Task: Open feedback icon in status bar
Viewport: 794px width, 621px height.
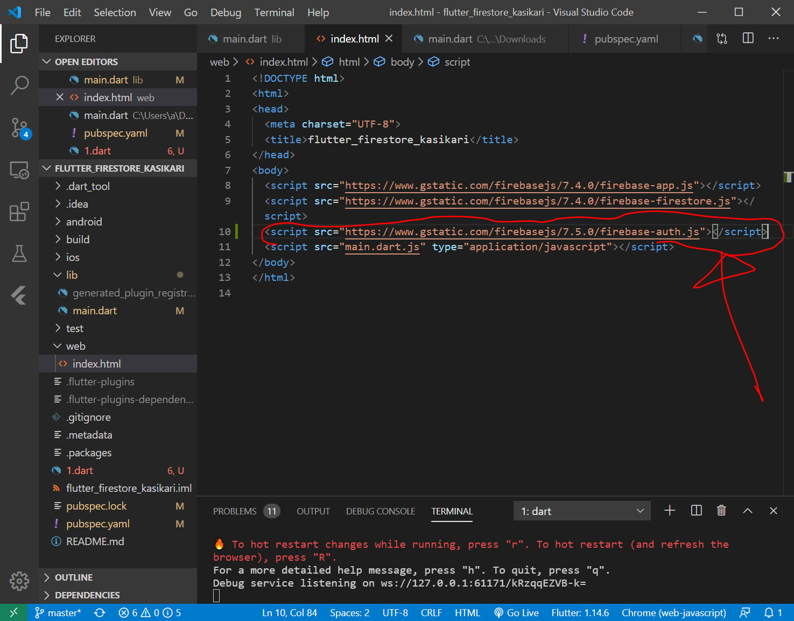Action: pos(745,612)
